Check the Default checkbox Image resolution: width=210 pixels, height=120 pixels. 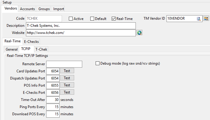pos(92,19)
